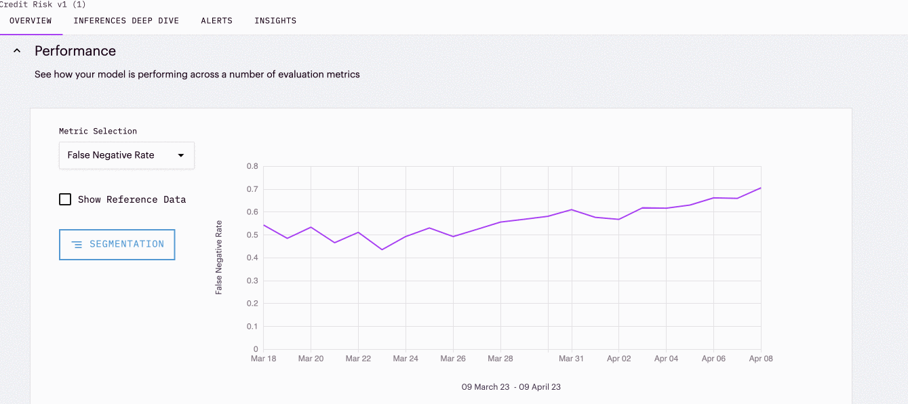Click the Show Reference Data label text

(x=132, y=199)
